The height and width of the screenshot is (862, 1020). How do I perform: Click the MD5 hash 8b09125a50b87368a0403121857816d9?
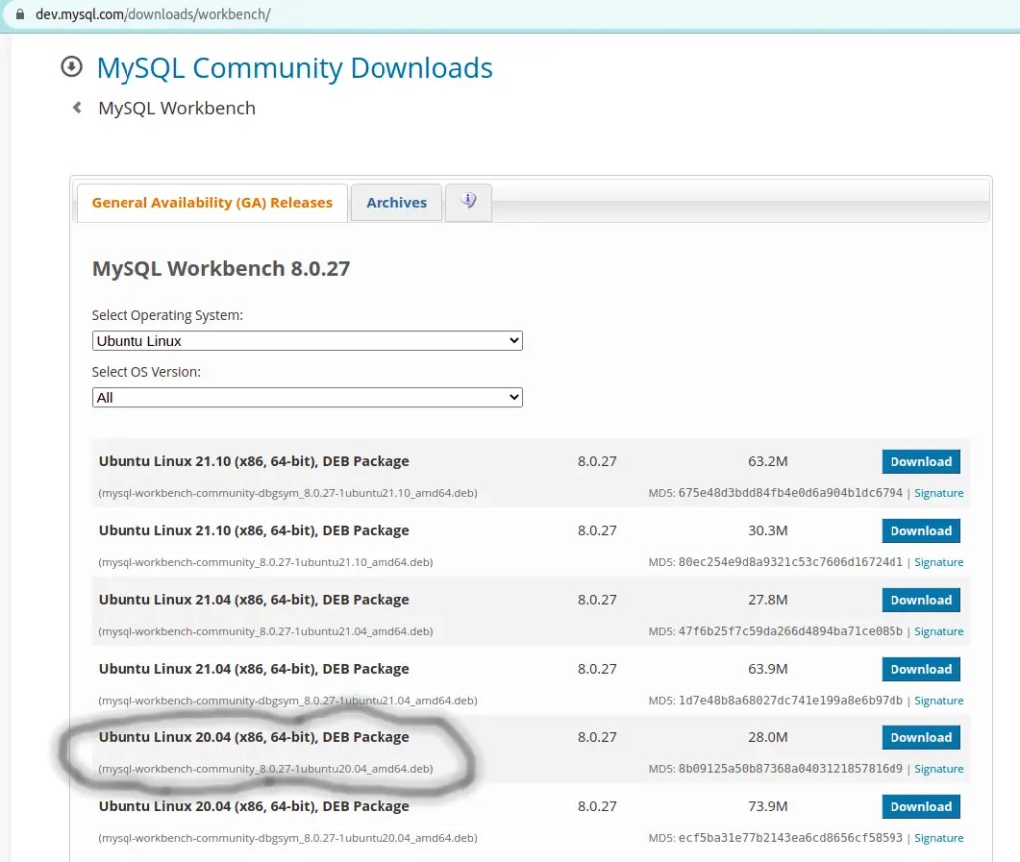pyautogui.click(x=790, y=769)
